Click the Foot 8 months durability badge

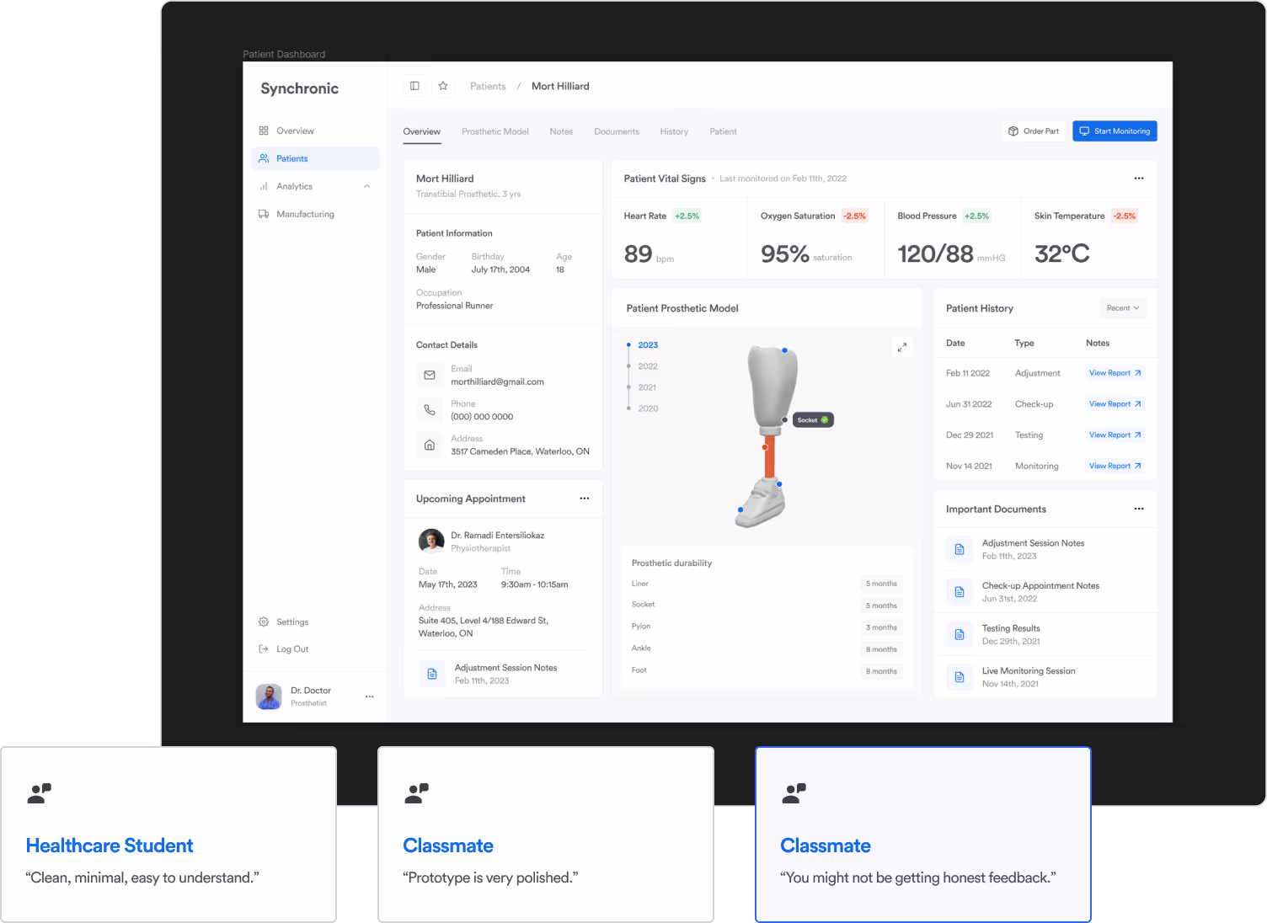point(881,671)
